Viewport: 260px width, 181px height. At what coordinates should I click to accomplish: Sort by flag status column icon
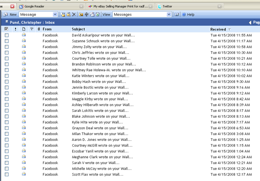click(32, 29)
